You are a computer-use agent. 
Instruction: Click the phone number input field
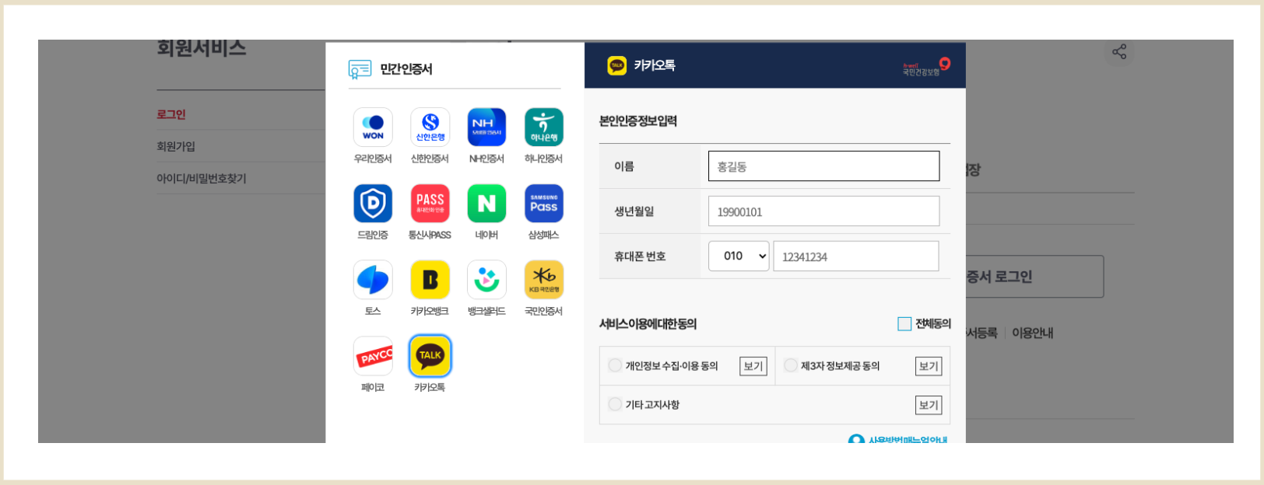click(x=856, y=256)
